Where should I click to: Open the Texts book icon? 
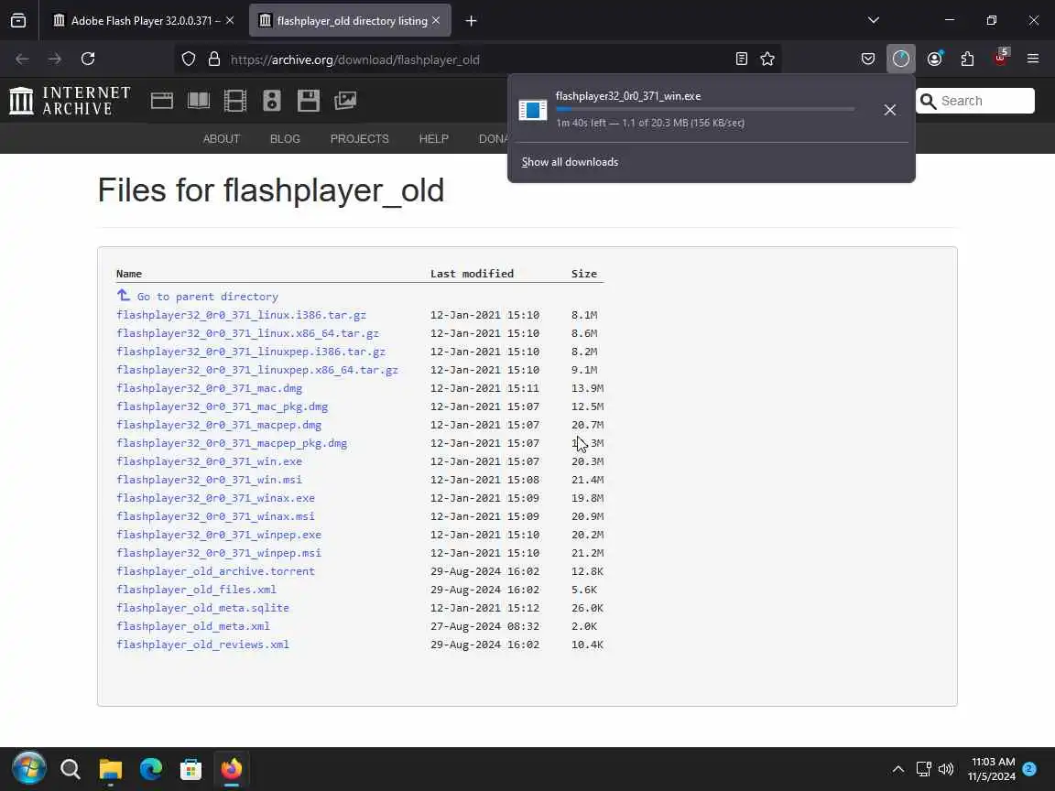(x=199, y=101)
